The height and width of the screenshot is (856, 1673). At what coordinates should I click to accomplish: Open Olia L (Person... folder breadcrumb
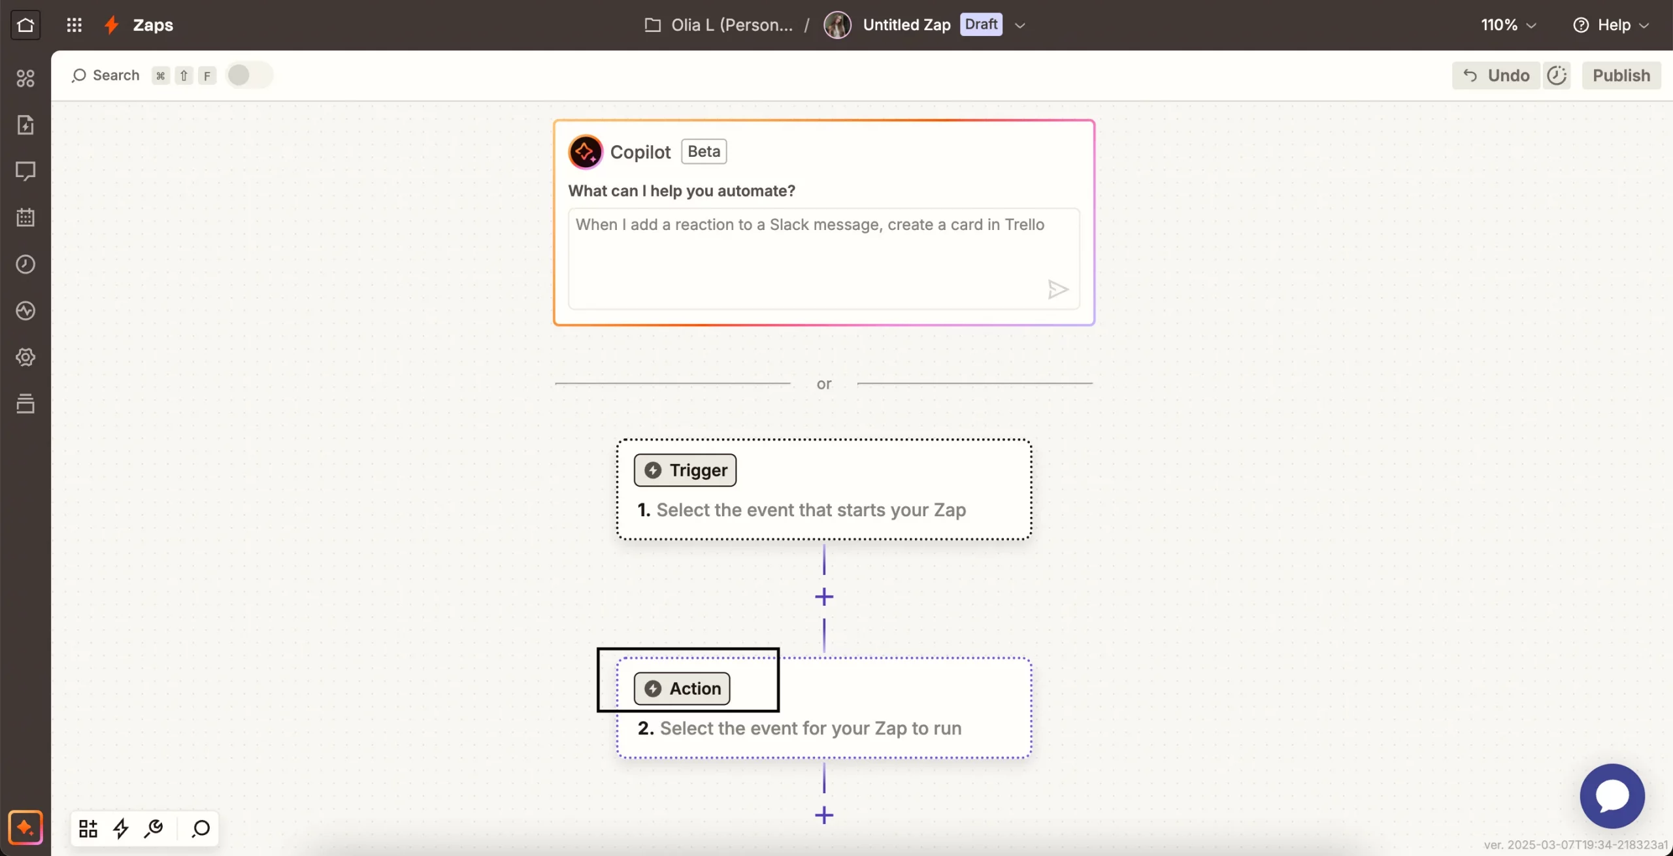[x=732, y=25]
